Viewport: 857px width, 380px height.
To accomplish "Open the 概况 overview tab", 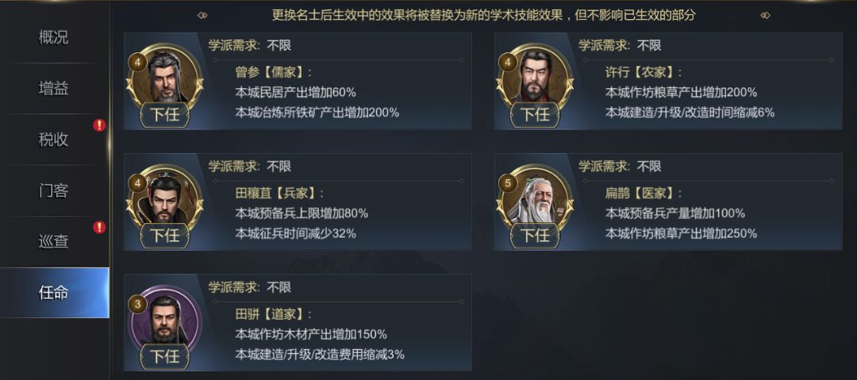I will (54, 37).
